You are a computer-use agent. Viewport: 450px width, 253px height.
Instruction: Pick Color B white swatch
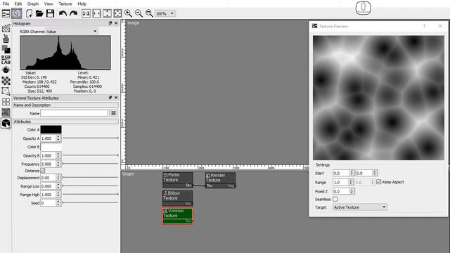tap(51, 147)
